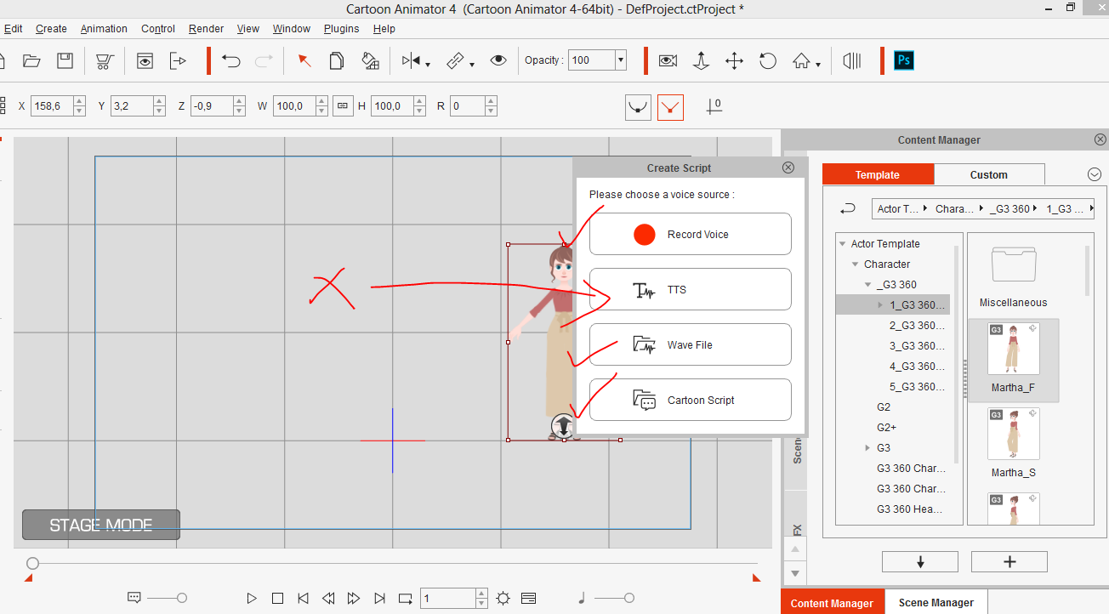Expand the G3 tree node
1109x614 pixels.
tap(867, 448)
